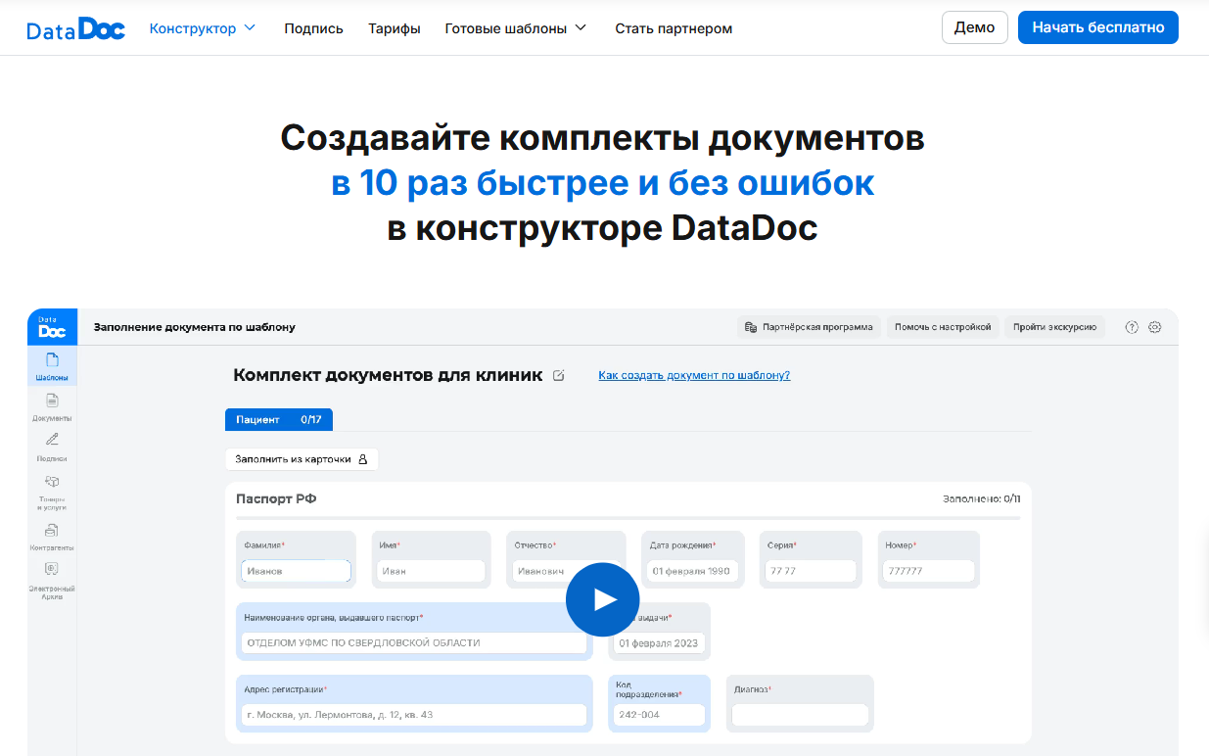Open the Тарифы menu item
This screenshot has height=756, width=1209.
pos(395,28)
